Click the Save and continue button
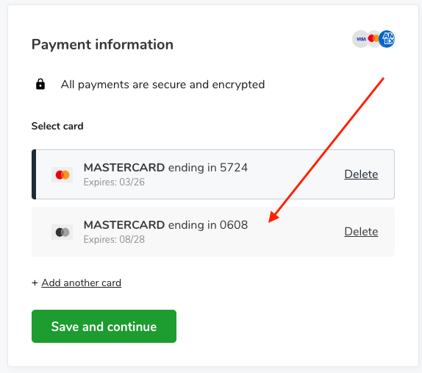422x373 pixels. coord(104,326)
